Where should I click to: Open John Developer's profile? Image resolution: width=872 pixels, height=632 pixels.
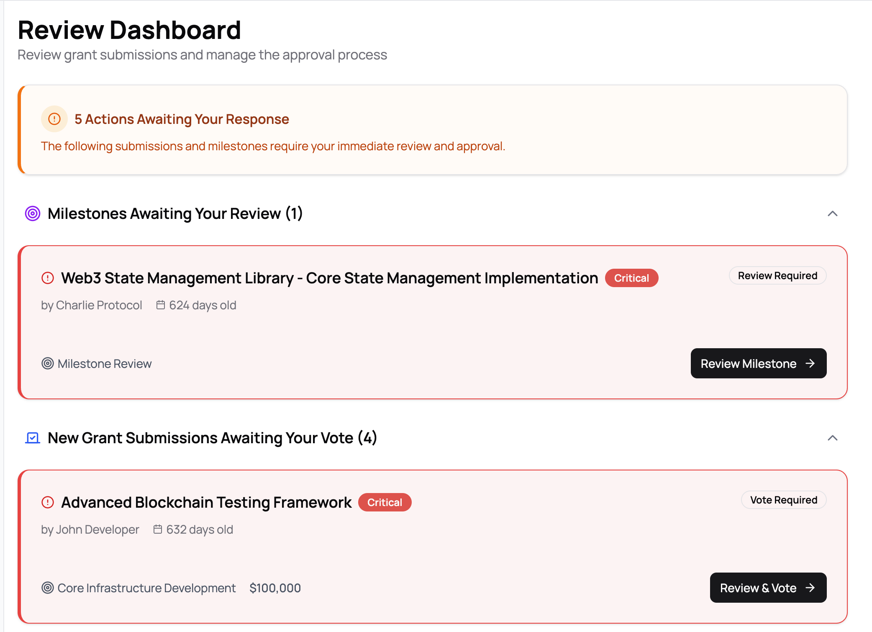pyautogui.click(x=97, y=529)
